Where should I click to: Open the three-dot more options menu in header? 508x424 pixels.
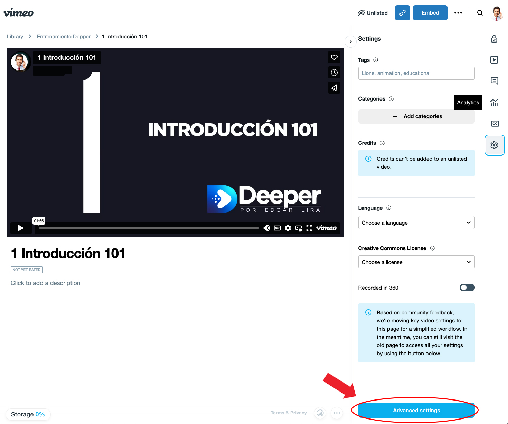pos(458,13)
